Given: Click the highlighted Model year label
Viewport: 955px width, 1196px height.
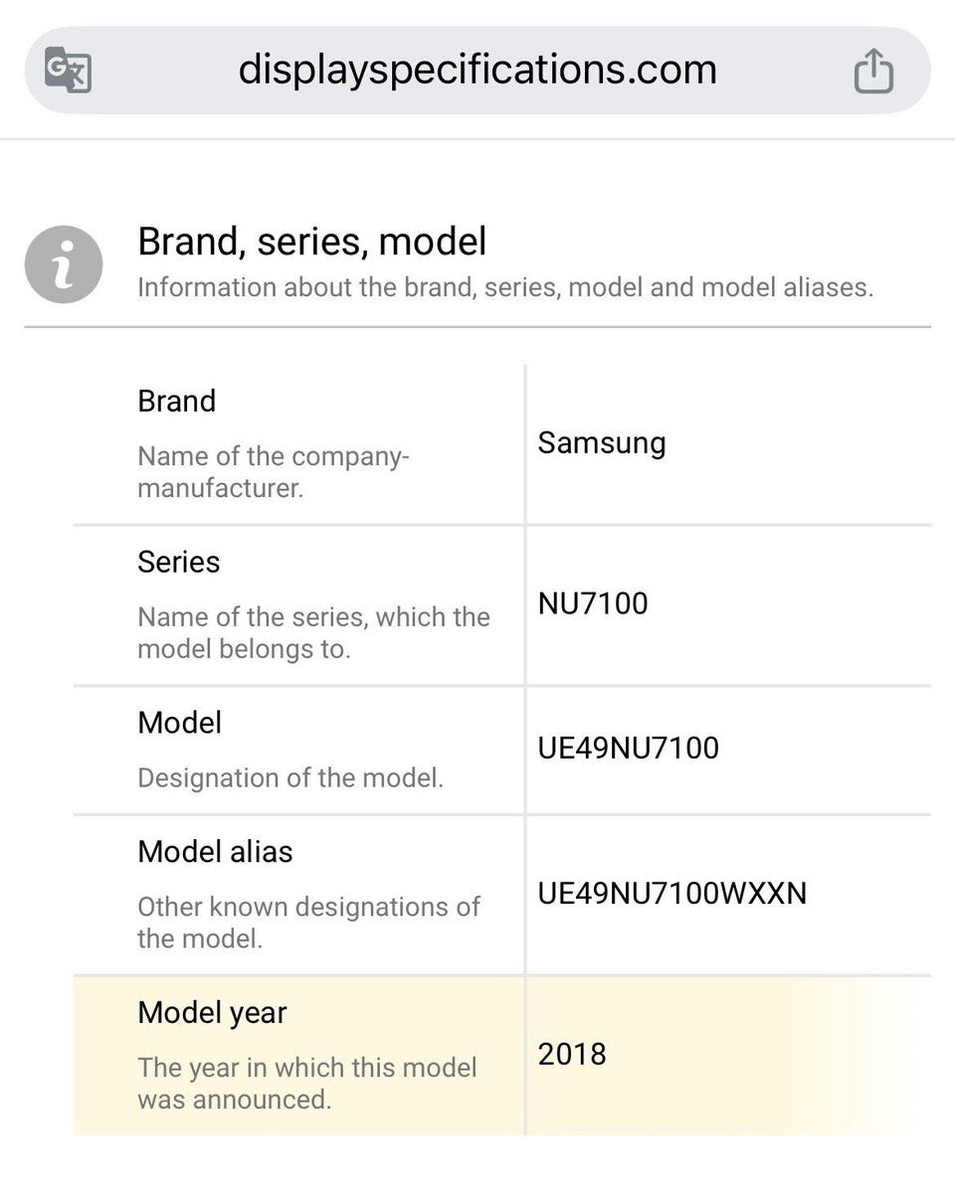Looking at the screenshot, I should coord(212,1012).
